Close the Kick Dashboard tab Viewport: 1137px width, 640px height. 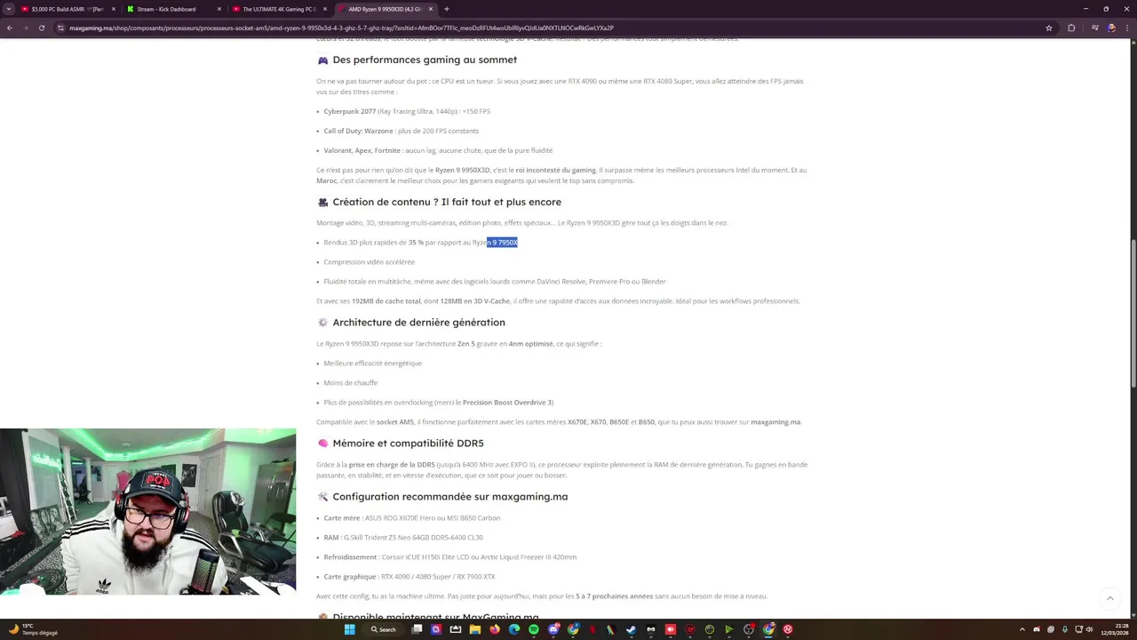[x=219, y=9]
